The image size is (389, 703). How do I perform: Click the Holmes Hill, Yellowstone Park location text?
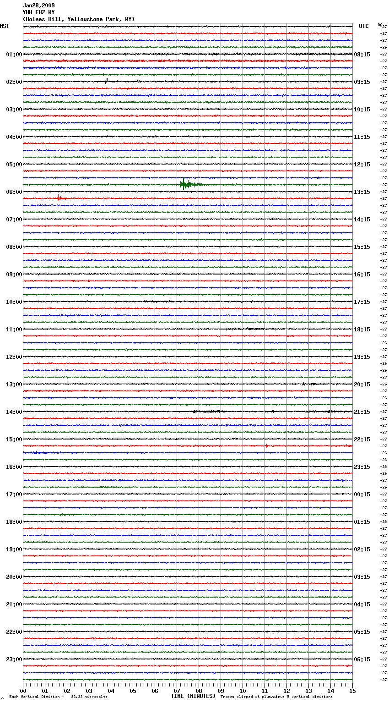[79, 19]
